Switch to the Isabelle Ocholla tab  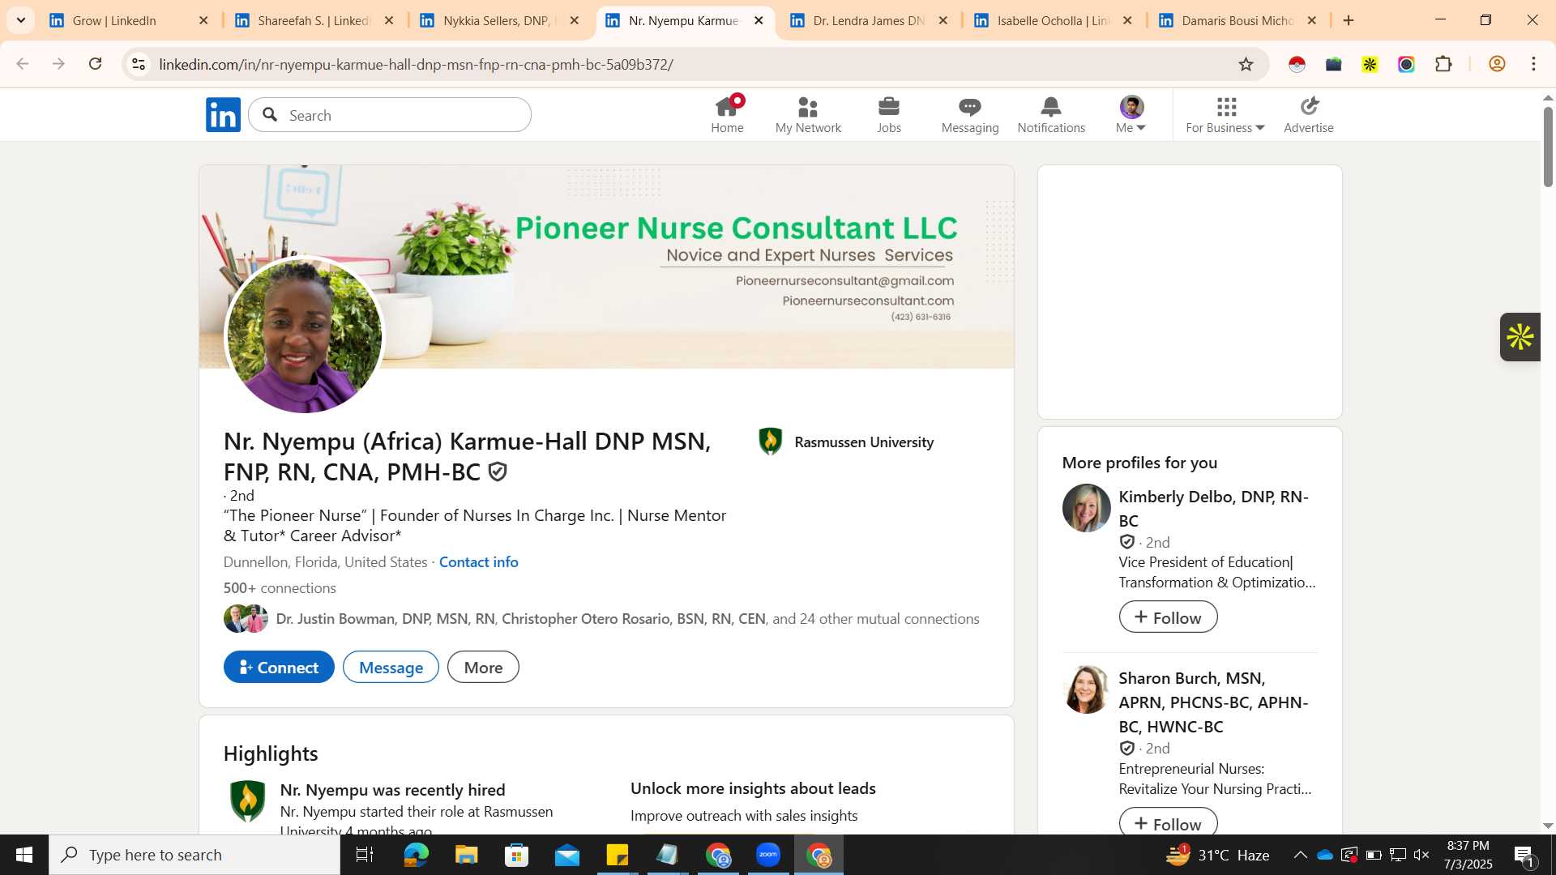1052,20
